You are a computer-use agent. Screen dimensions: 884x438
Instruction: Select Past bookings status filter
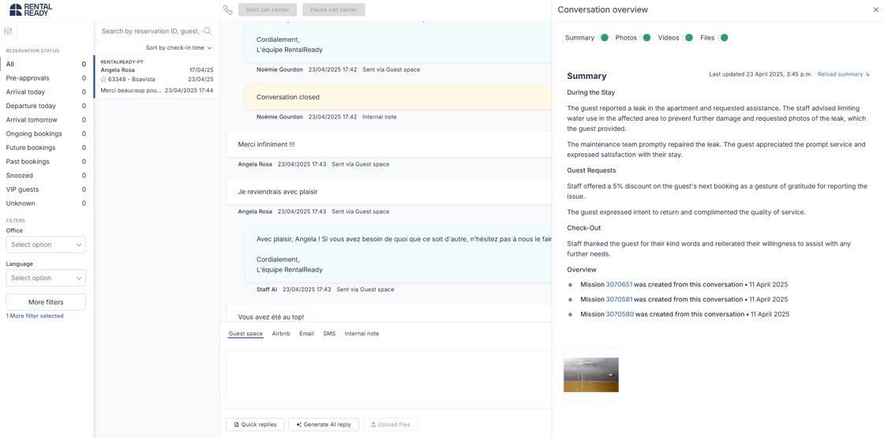click(x=47, y=161)
